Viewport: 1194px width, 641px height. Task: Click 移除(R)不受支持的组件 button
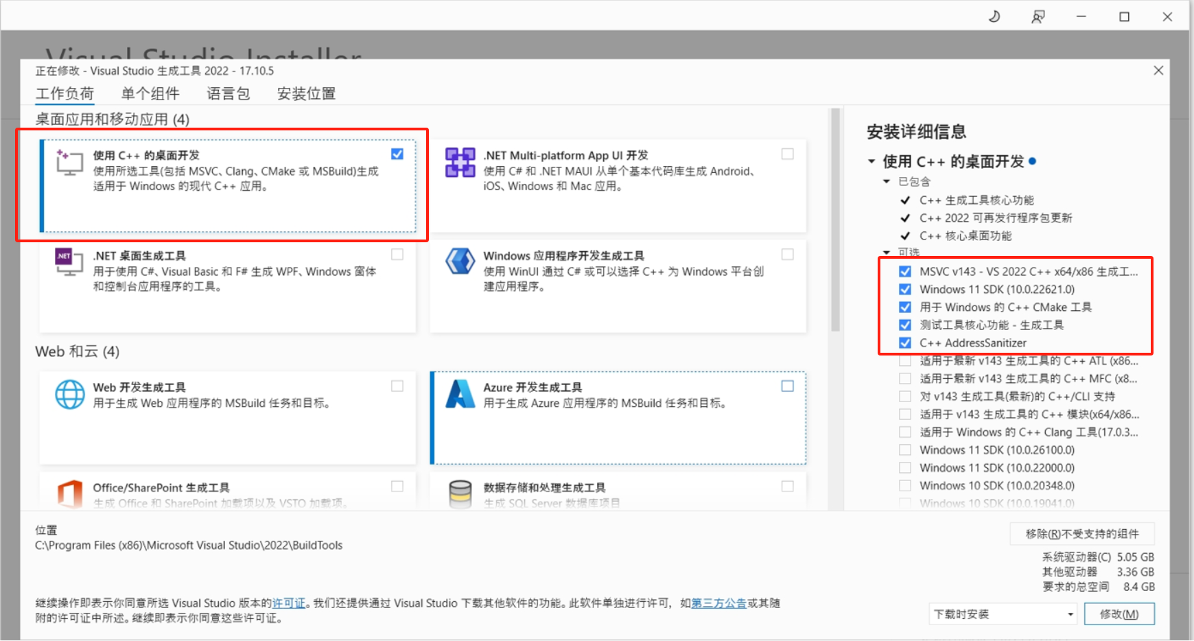[1082, 534]
